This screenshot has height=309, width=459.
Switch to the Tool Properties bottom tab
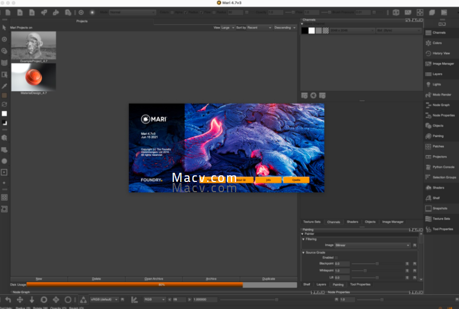360,285
